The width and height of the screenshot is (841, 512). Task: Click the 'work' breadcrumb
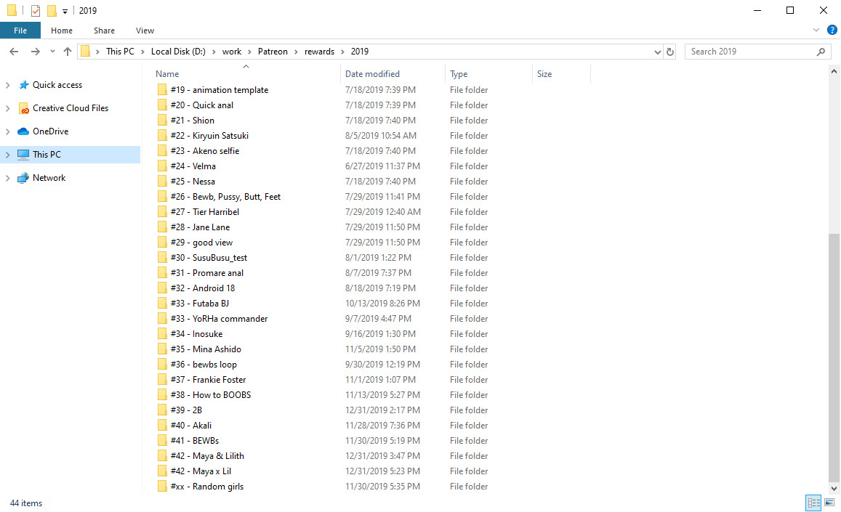(232, 52)
